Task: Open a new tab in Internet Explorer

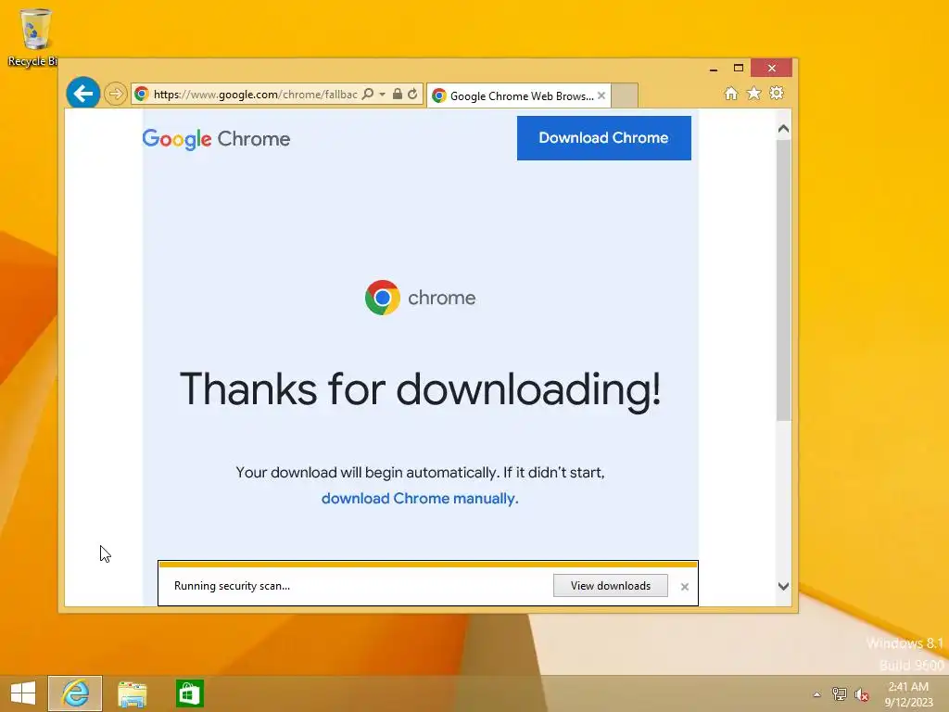Action: click(x=625, y=95)
